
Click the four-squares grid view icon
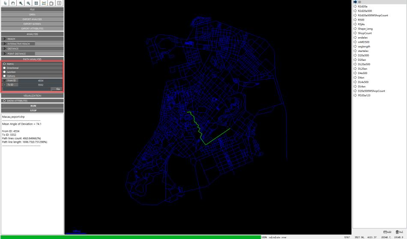[36, 3]
